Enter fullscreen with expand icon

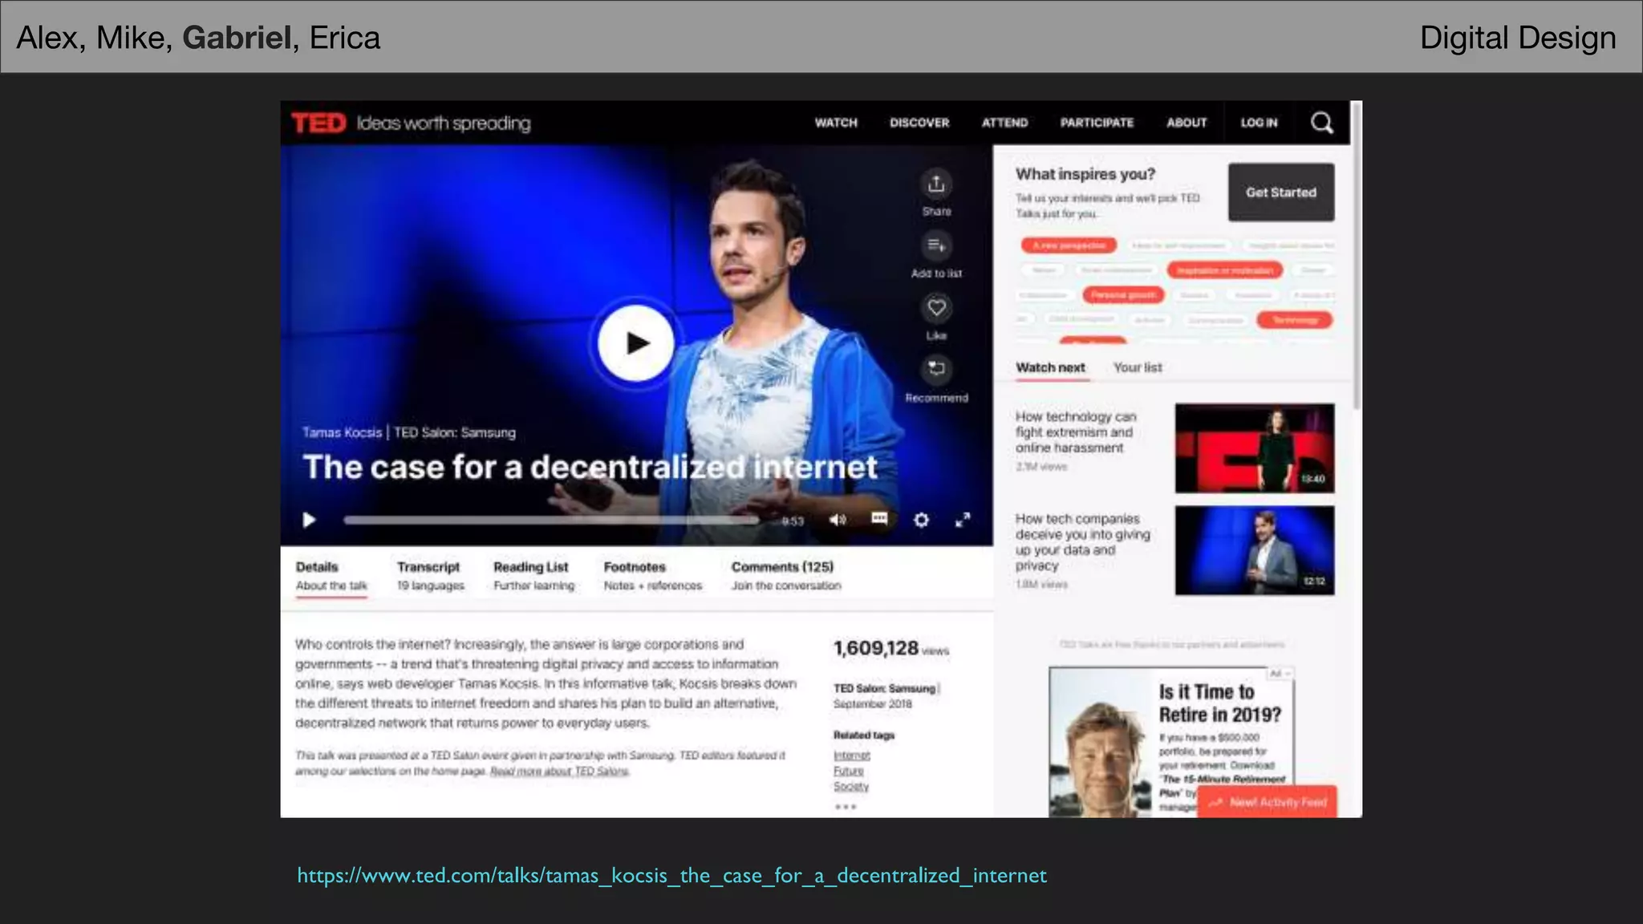[x=963, y=520]
